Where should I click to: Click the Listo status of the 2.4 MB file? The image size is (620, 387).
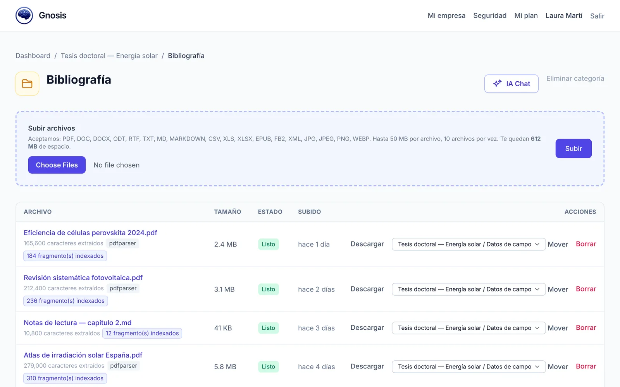point(268,244)
